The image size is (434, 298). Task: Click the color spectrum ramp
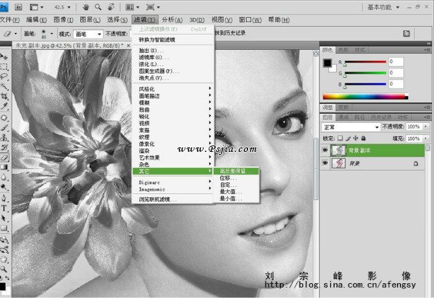tap(365, 96)
